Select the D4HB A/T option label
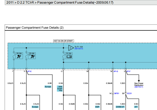The height and width of the screenshot is (110, 157). pyautogui.click(x=120, y=107)
